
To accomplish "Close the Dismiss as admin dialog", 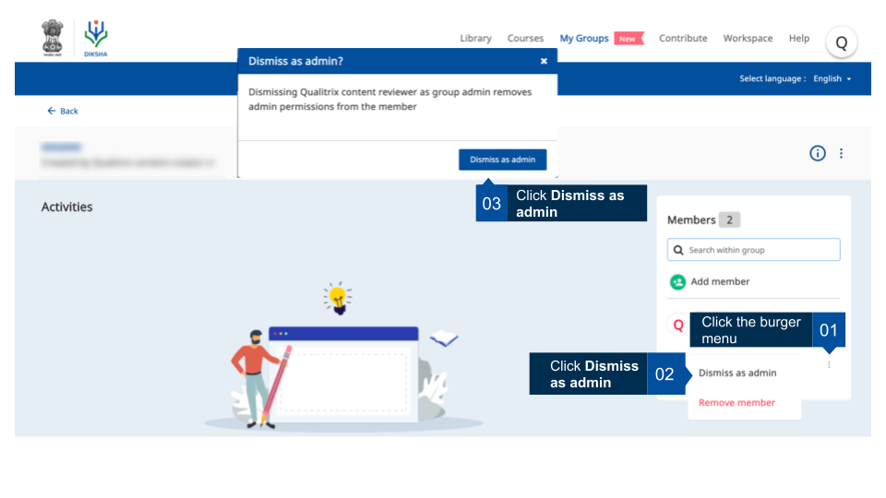I will (544, 61).
